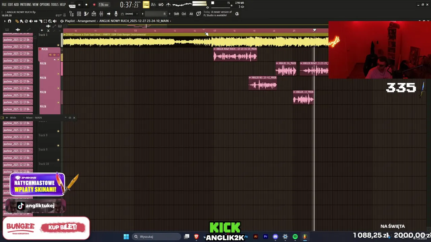Open the help chat question icon
The width and height of the screenshot is (431, 242).
[199, 14]
